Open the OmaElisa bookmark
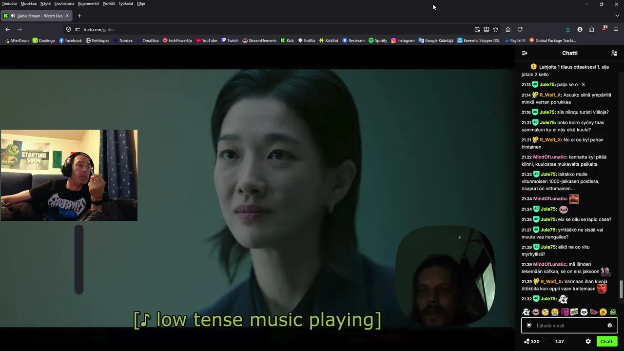 coord(147,40)
